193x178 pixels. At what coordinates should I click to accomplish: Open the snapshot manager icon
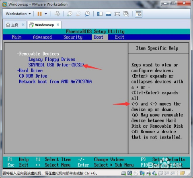tap(87, 14)
